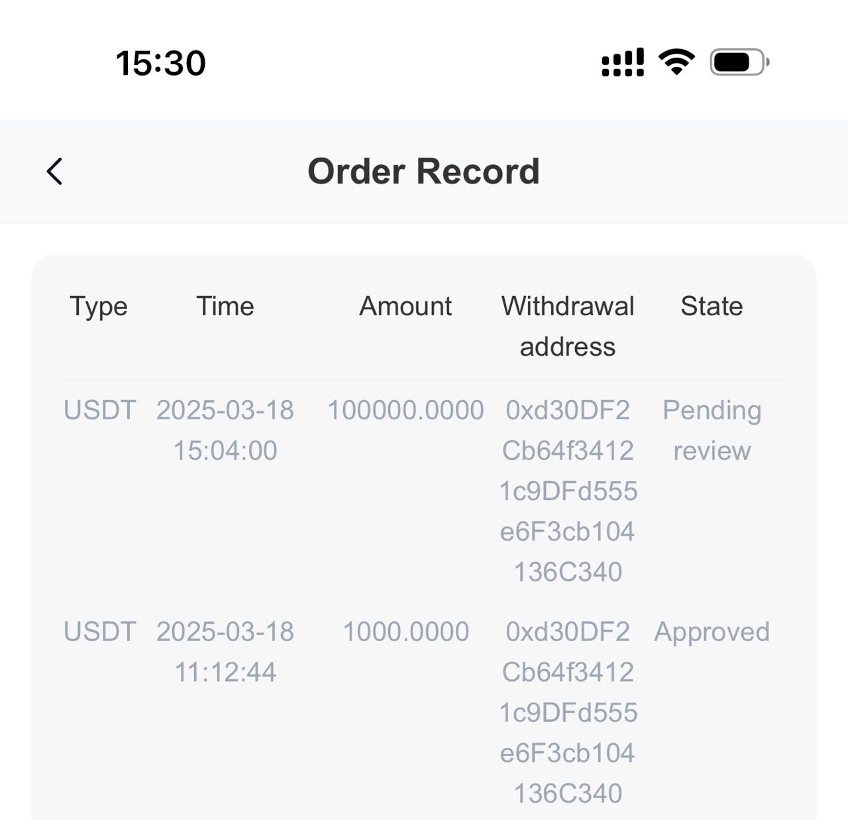Tap the Type column header
Viewport: 848px width, 820px height.
point(99,307)
